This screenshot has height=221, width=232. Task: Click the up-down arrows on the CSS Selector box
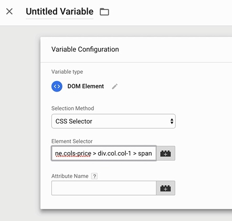coord(172,121)
